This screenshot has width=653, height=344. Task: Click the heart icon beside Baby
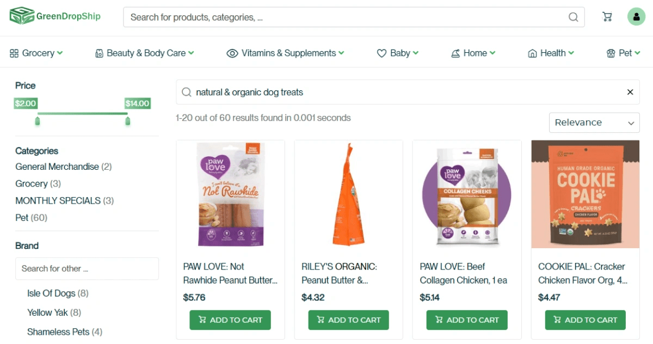point(381,53)
